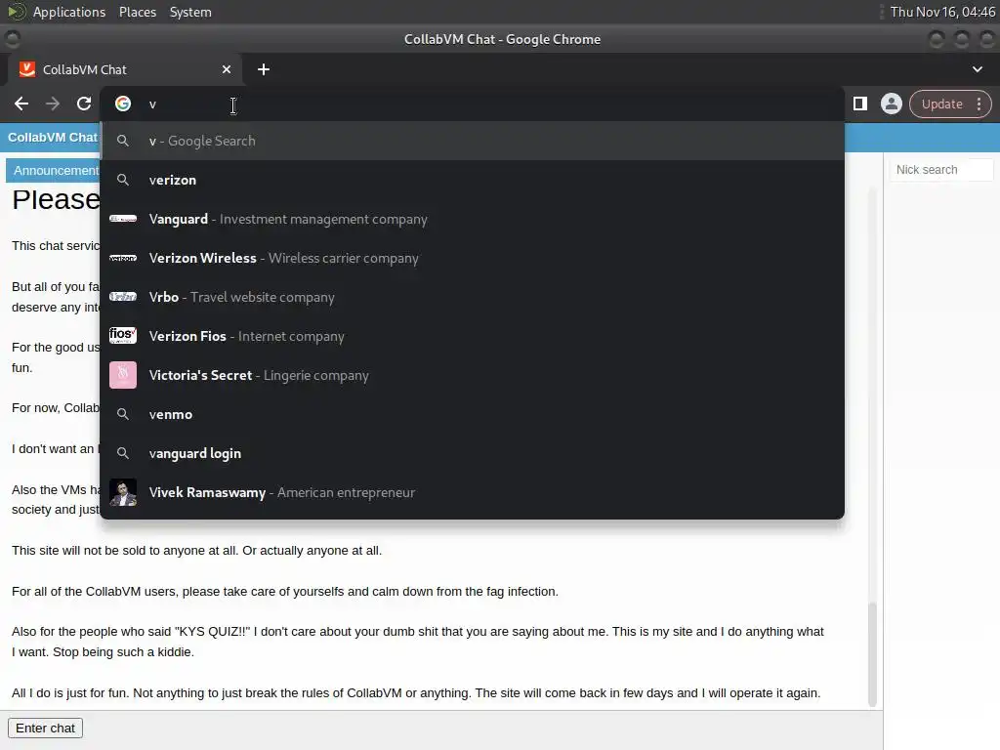Pick the Vivek Ramaswamy suggestion
The image size is (1000, 750).
(x=472, y=492)
